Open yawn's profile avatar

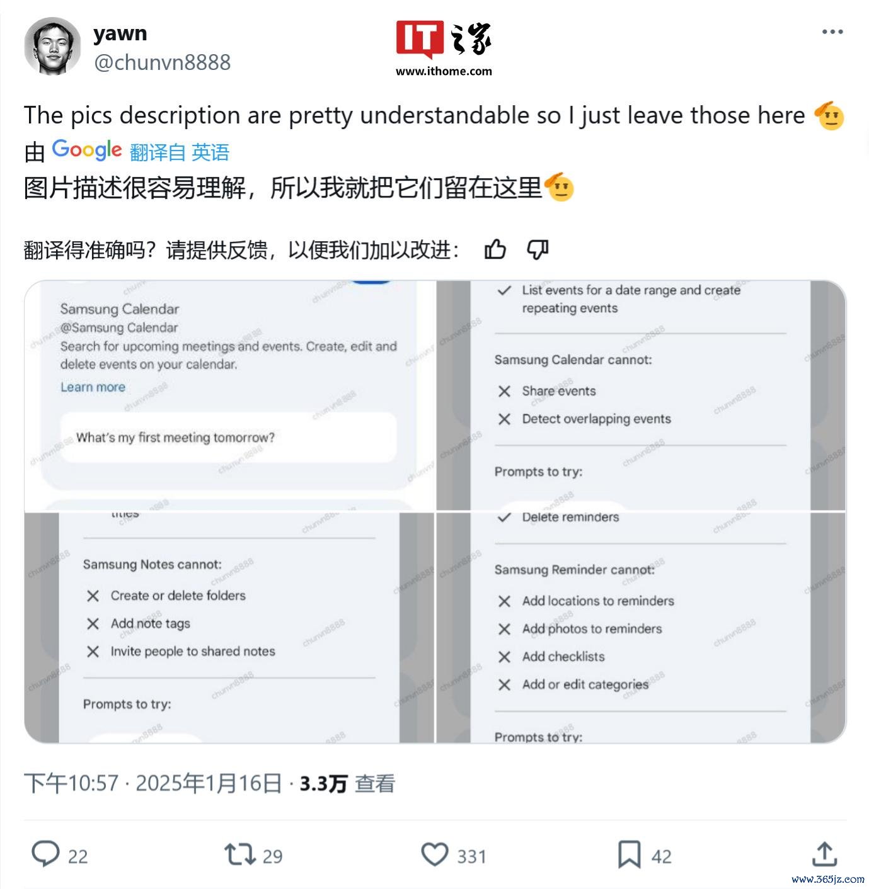(52, 45)
